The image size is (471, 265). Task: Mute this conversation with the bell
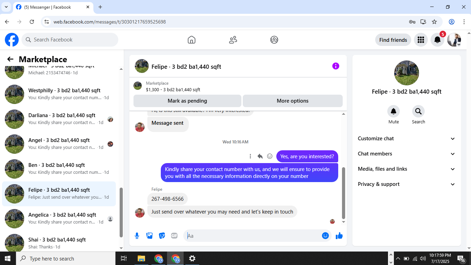coord(394,111)
